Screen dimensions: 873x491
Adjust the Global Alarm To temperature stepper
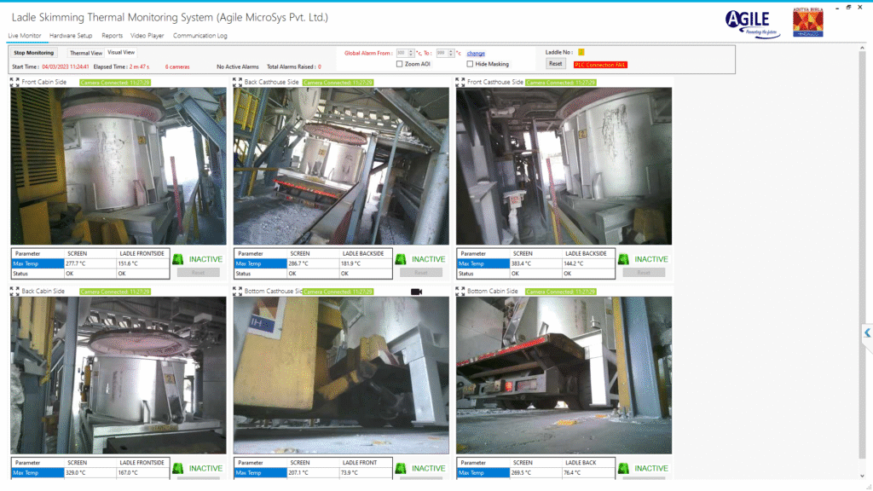point(451,53)
